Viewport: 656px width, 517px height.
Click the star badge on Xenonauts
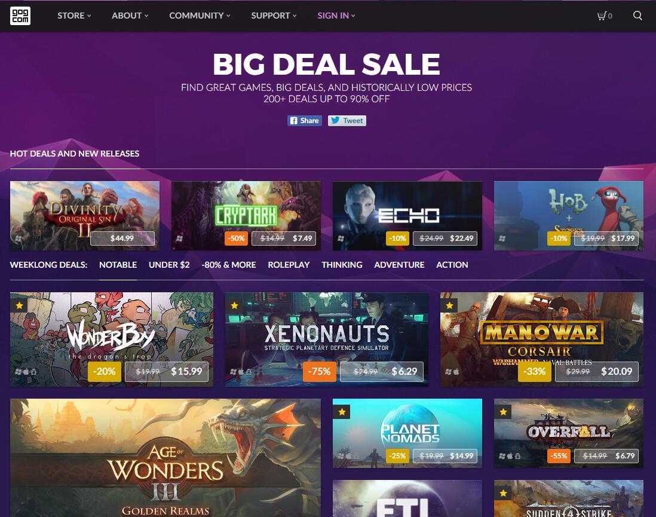click(x=235, y=305)
